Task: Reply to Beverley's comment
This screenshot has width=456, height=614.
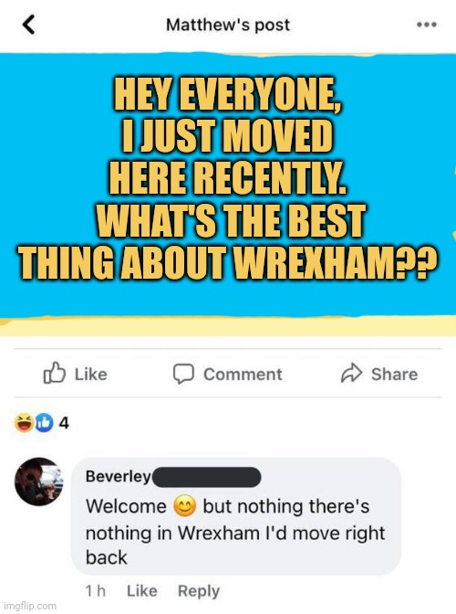Action: point(199,591)
